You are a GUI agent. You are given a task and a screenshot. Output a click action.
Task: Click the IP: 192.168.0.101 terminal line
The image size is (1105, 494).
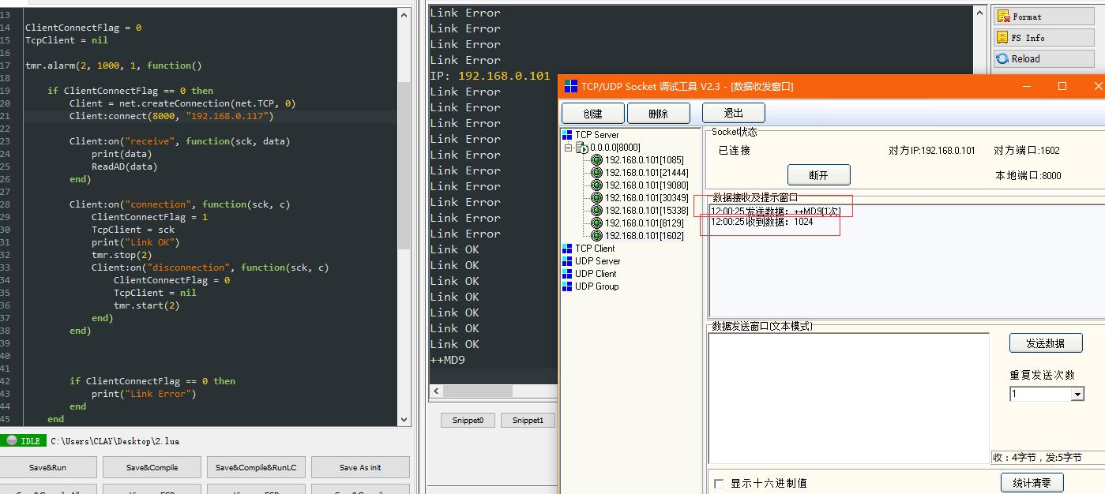(x=490, y=76)
